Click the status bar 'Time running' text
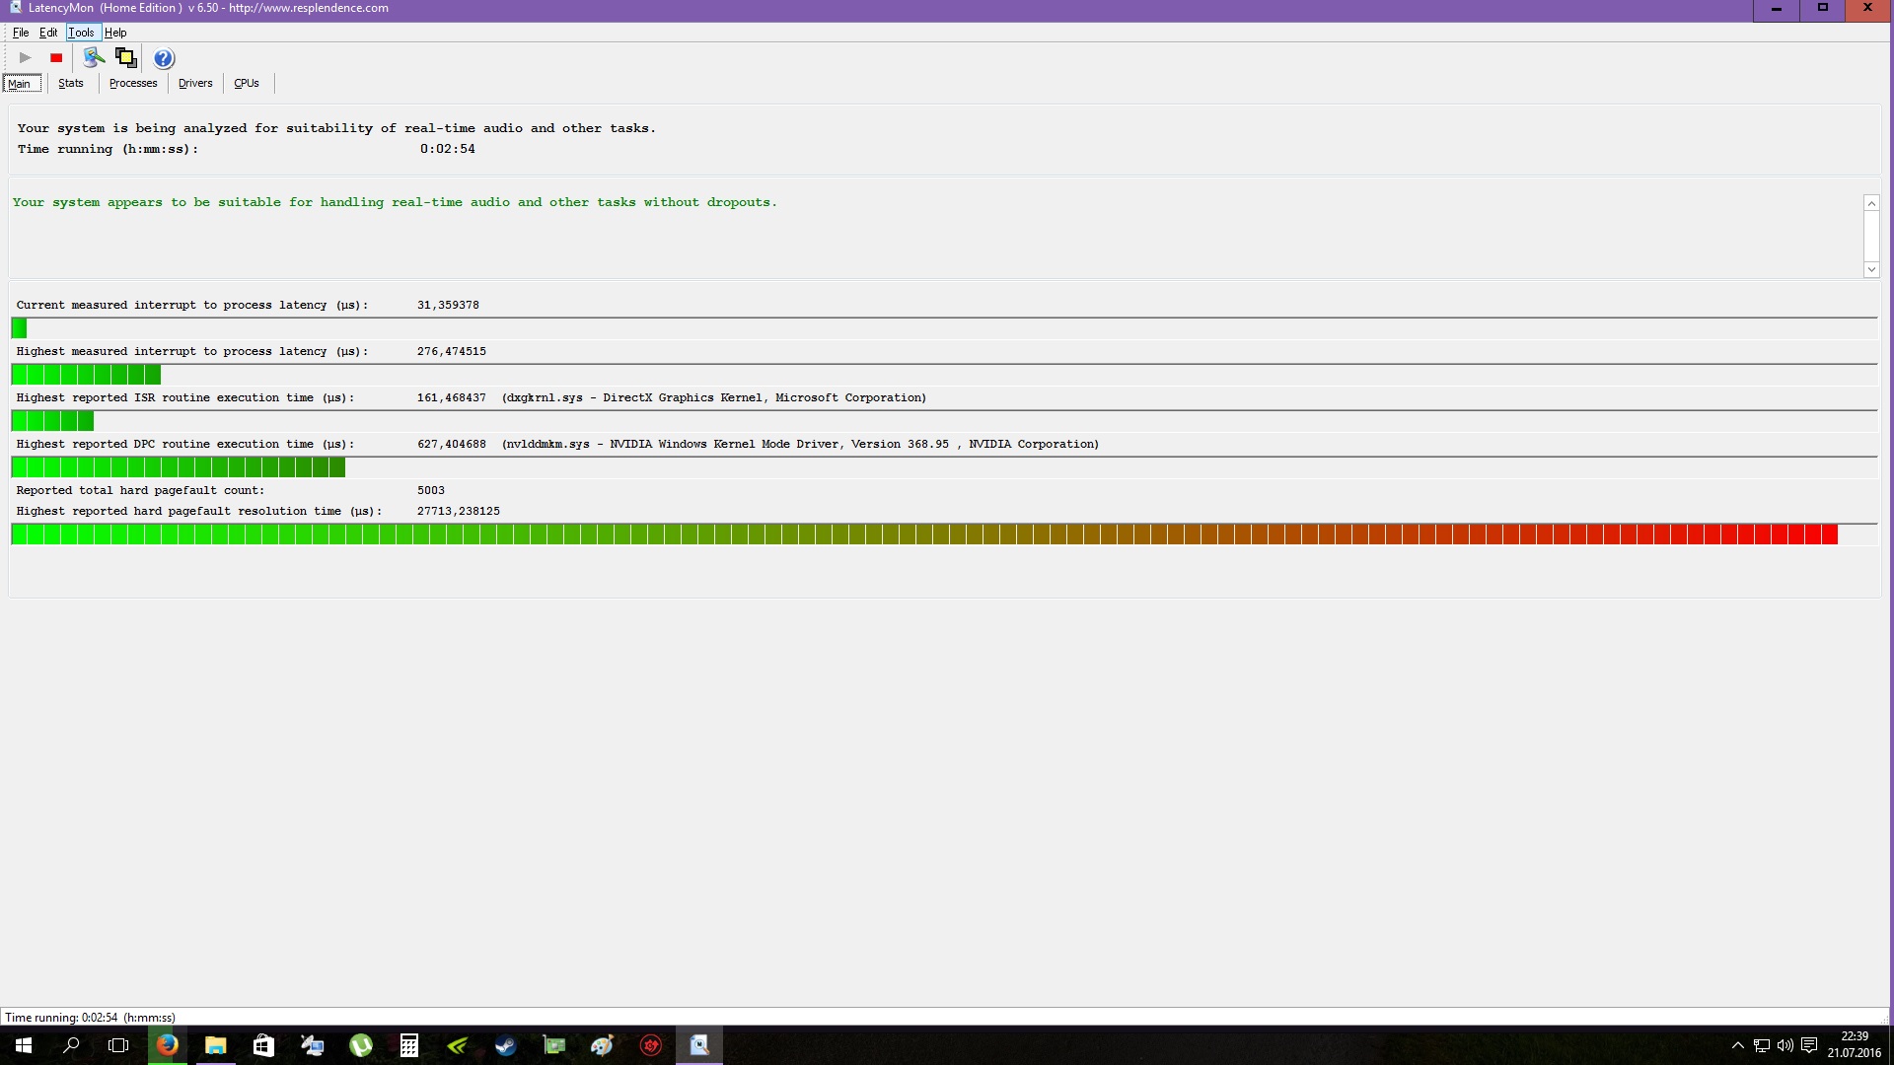This screenshot has width=1894, height=1065. [90, 1018]
